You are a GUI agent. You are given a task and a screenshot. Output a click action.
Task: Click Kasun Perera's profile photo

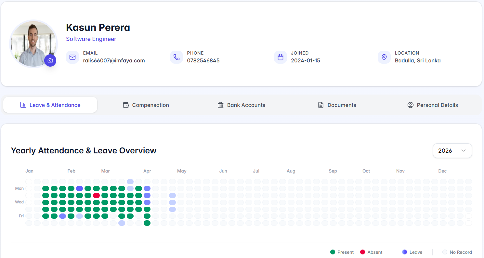pos(33,44)
